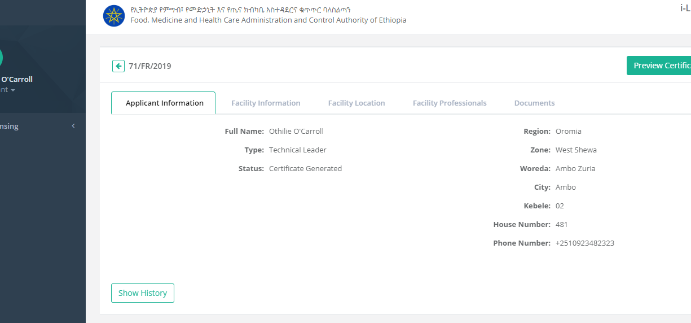Open the licensing sidebar menu item

tap(10, 126)
